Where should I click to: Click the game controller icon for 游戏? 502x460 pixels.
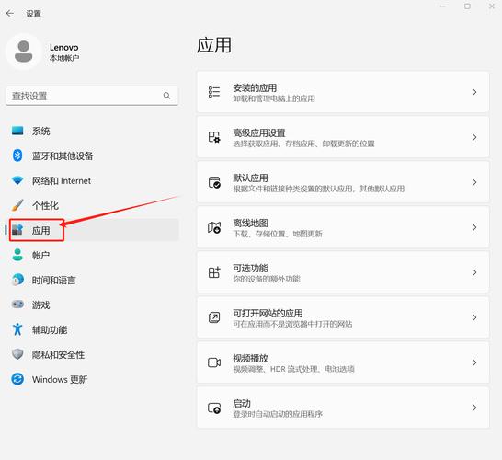[17, 305]
